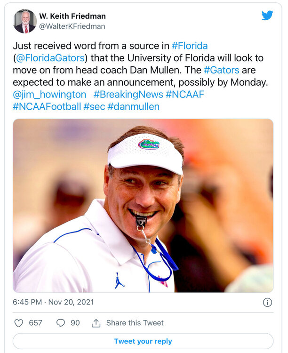This screenshot has height=353, width=288.
Task: Open W. Keith Friedman profile name
Action: pos(72,16)
